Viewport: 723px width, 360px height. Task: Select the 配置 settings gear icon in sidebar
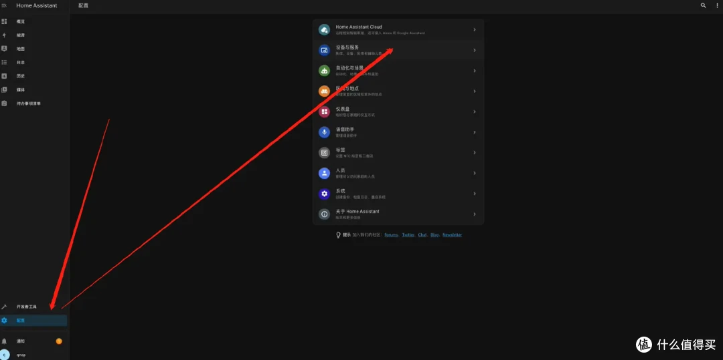point(4,321)
